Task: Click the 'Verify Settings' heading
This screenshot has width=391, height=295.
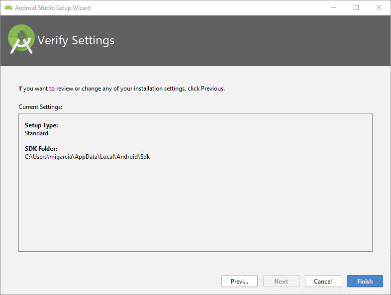Action: tap(76, 40)
